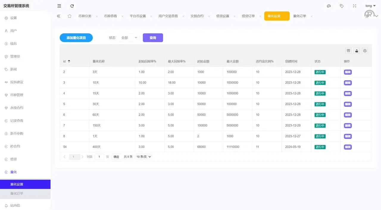The image size is (381, 210).
Task: Open the 状态 filter dropdown showing 全部
Action: (x=129, y=37)
